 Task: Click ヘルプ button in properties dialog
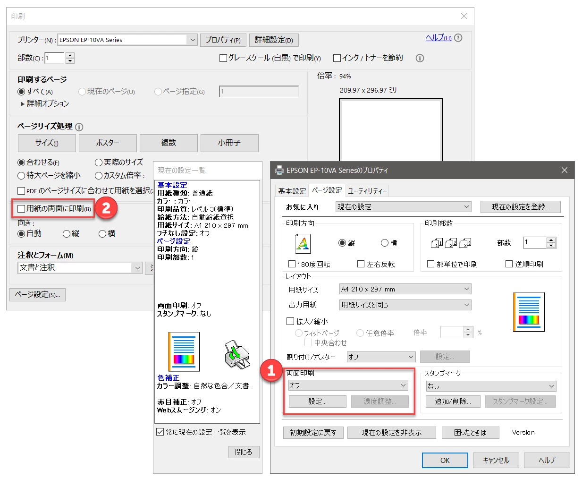(547, 460)
